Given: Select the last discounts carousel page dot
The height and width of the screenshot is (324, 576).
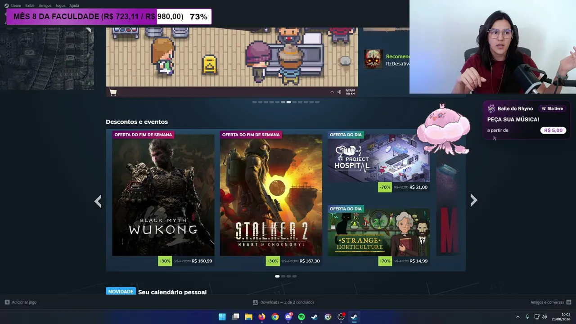Looking at the screenshot, I should click(294, 276).
